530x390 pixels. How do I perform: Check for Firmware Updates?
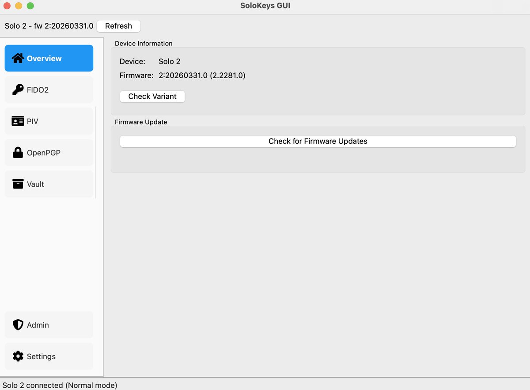318,141
